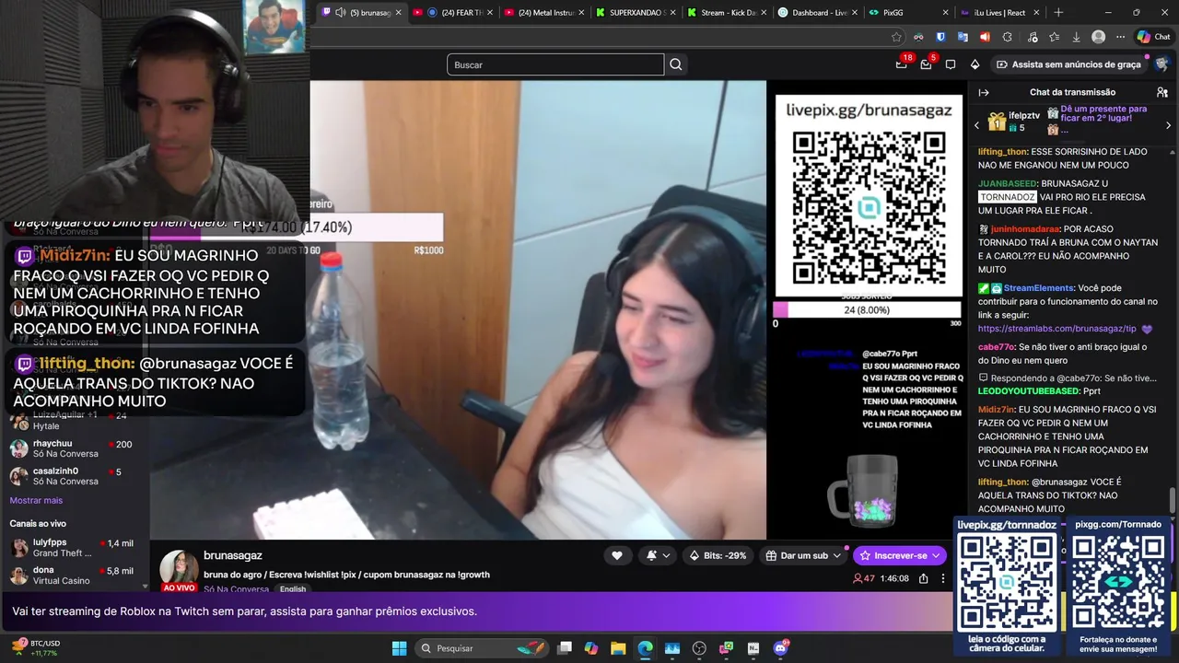Switch to SUPERXANDAO Kick tab
The image size is (1179, 663).
point(635,12)
